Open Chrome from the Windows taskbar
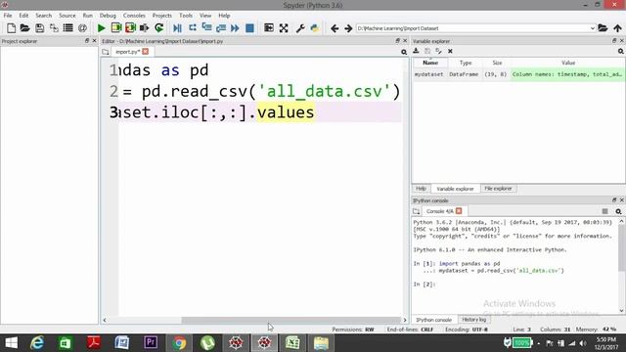This screenshot has height=352, width=626. (x=179, y=343)
